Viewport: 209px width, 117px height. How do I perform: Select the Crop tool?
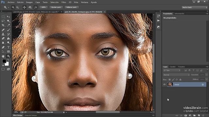[3, 25]
